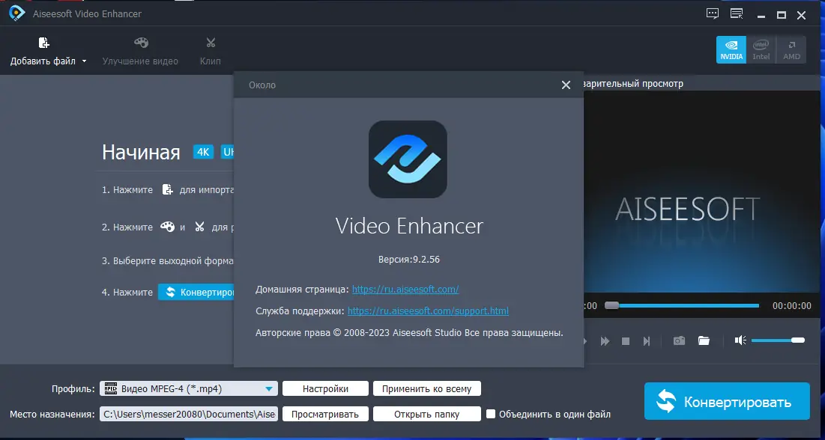Toggle AMD hardware acceleration

(x=791, y=49)
